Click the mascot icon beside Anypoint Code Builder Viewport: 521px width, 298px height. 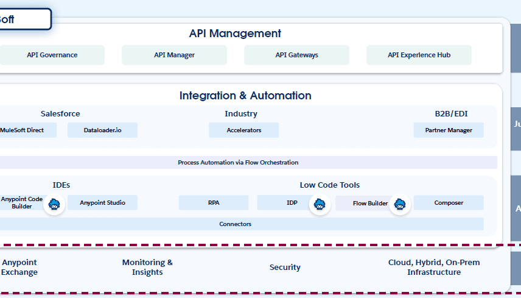54,205
